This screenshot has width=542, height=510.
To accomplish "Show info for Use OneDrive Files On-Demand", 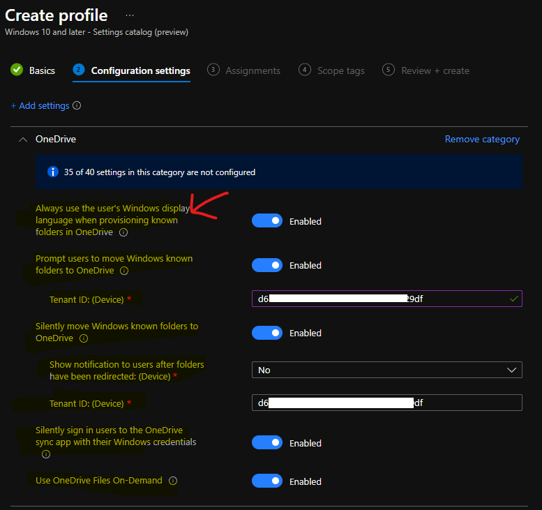I will 173,481.
